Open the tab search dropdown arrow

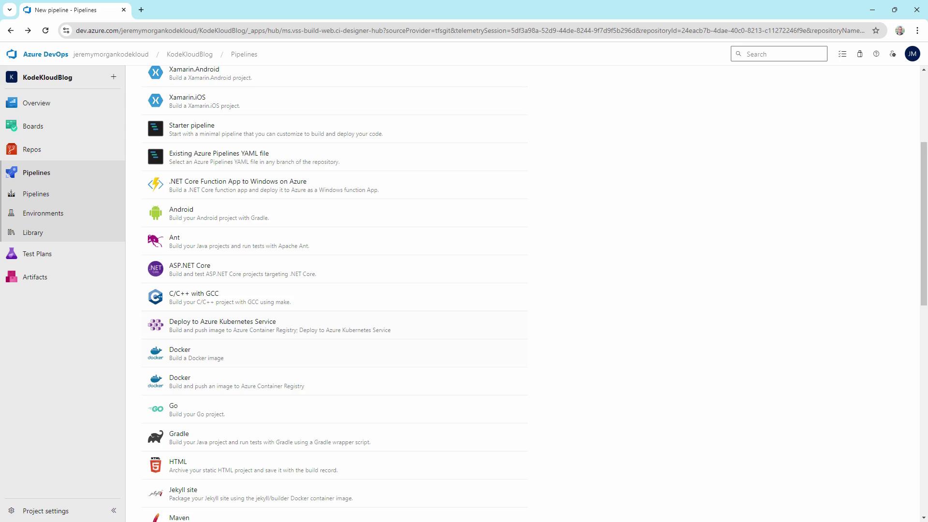tap(9, 10)
